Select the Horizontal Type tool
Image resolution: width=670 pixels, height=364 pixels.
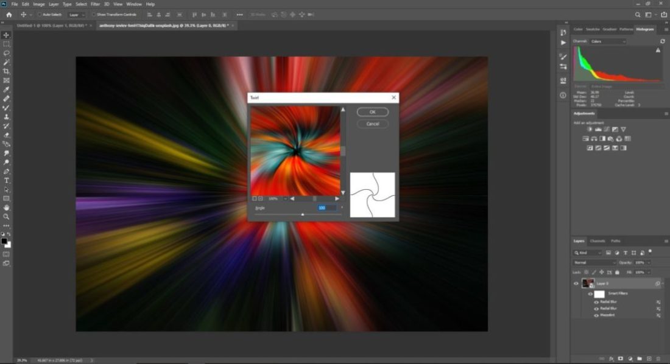[6, 180]
